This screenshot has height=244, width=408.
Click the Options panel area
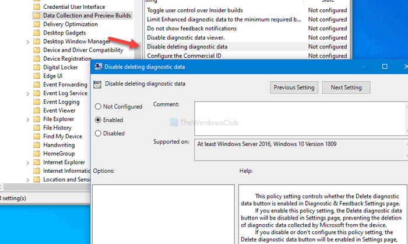pyautogui.click(x=163, y=214)
